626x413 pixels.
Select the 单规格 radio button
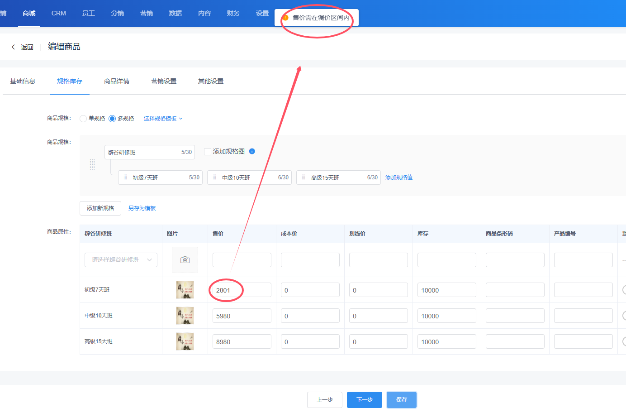(x=83, y=119)
